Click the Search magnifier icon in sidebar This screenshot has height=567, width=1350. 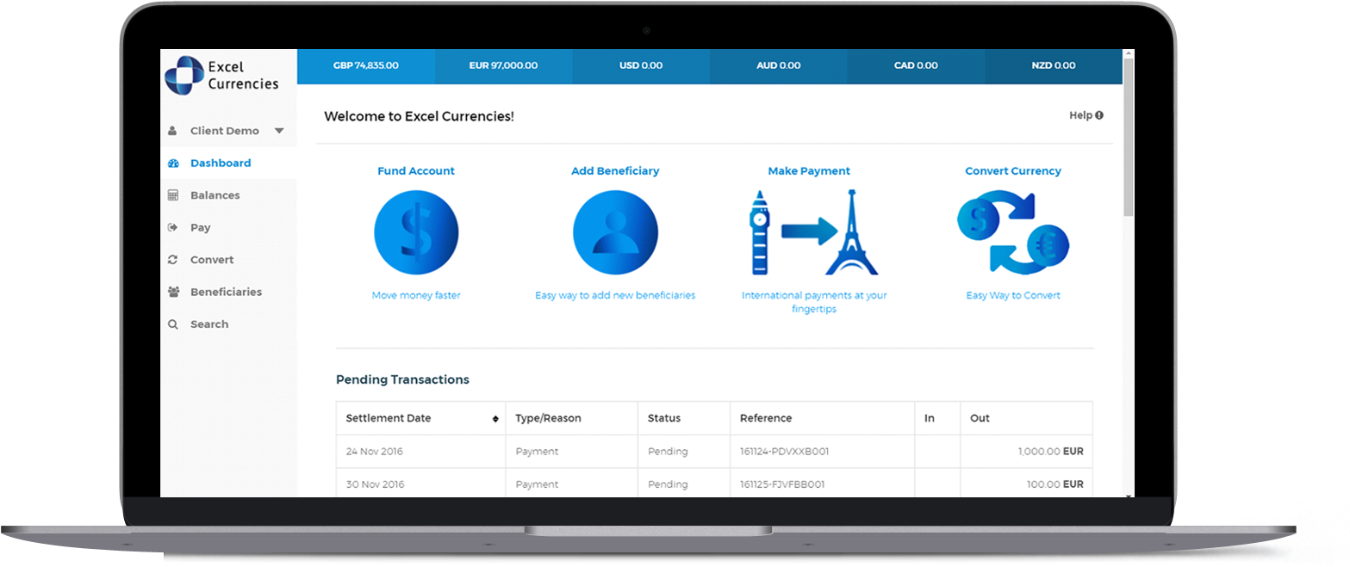(173, 324)
